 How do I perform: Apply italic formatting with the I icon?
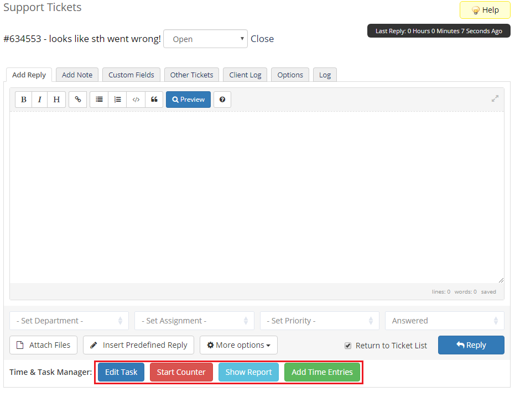tap(40, 100)
